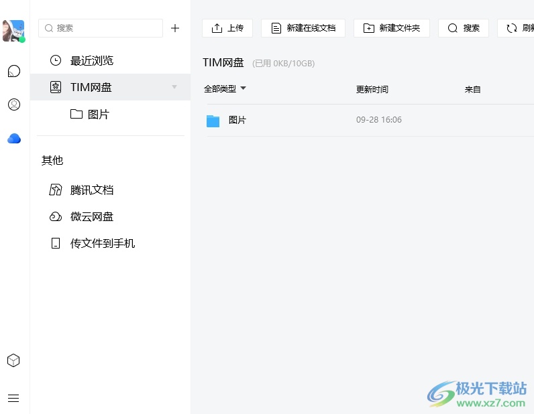Open the messages chat icon
534x414 pixels.
[13, 71]
